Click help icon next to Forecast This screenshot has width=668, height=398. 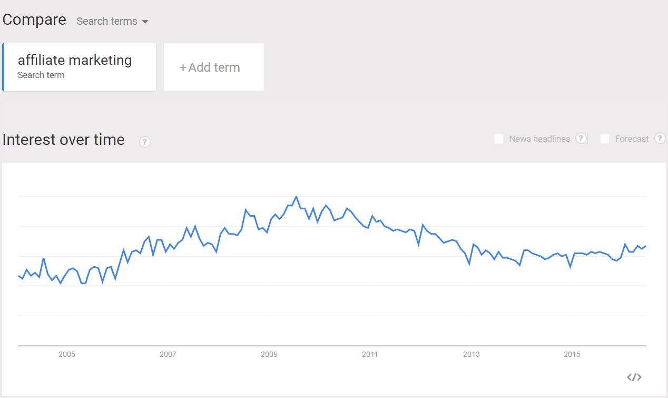pos(660,138)
